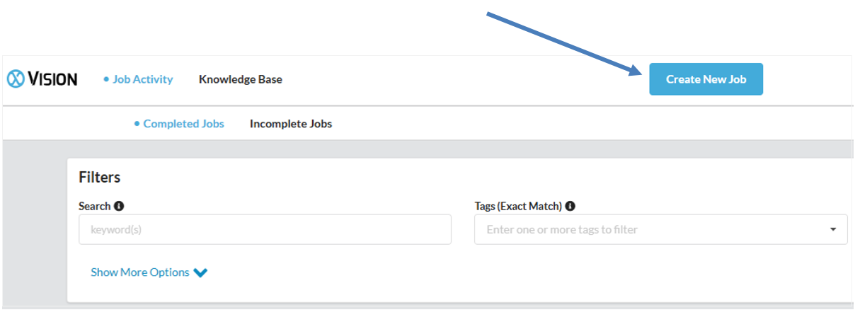
Task: Select the Completed Jobs tab
Action: click(x=183, y=124)
